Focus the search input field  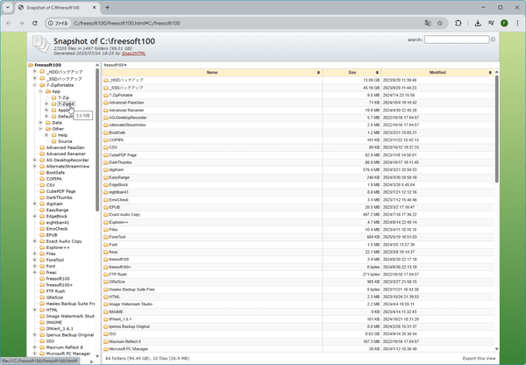pos(457,39)
